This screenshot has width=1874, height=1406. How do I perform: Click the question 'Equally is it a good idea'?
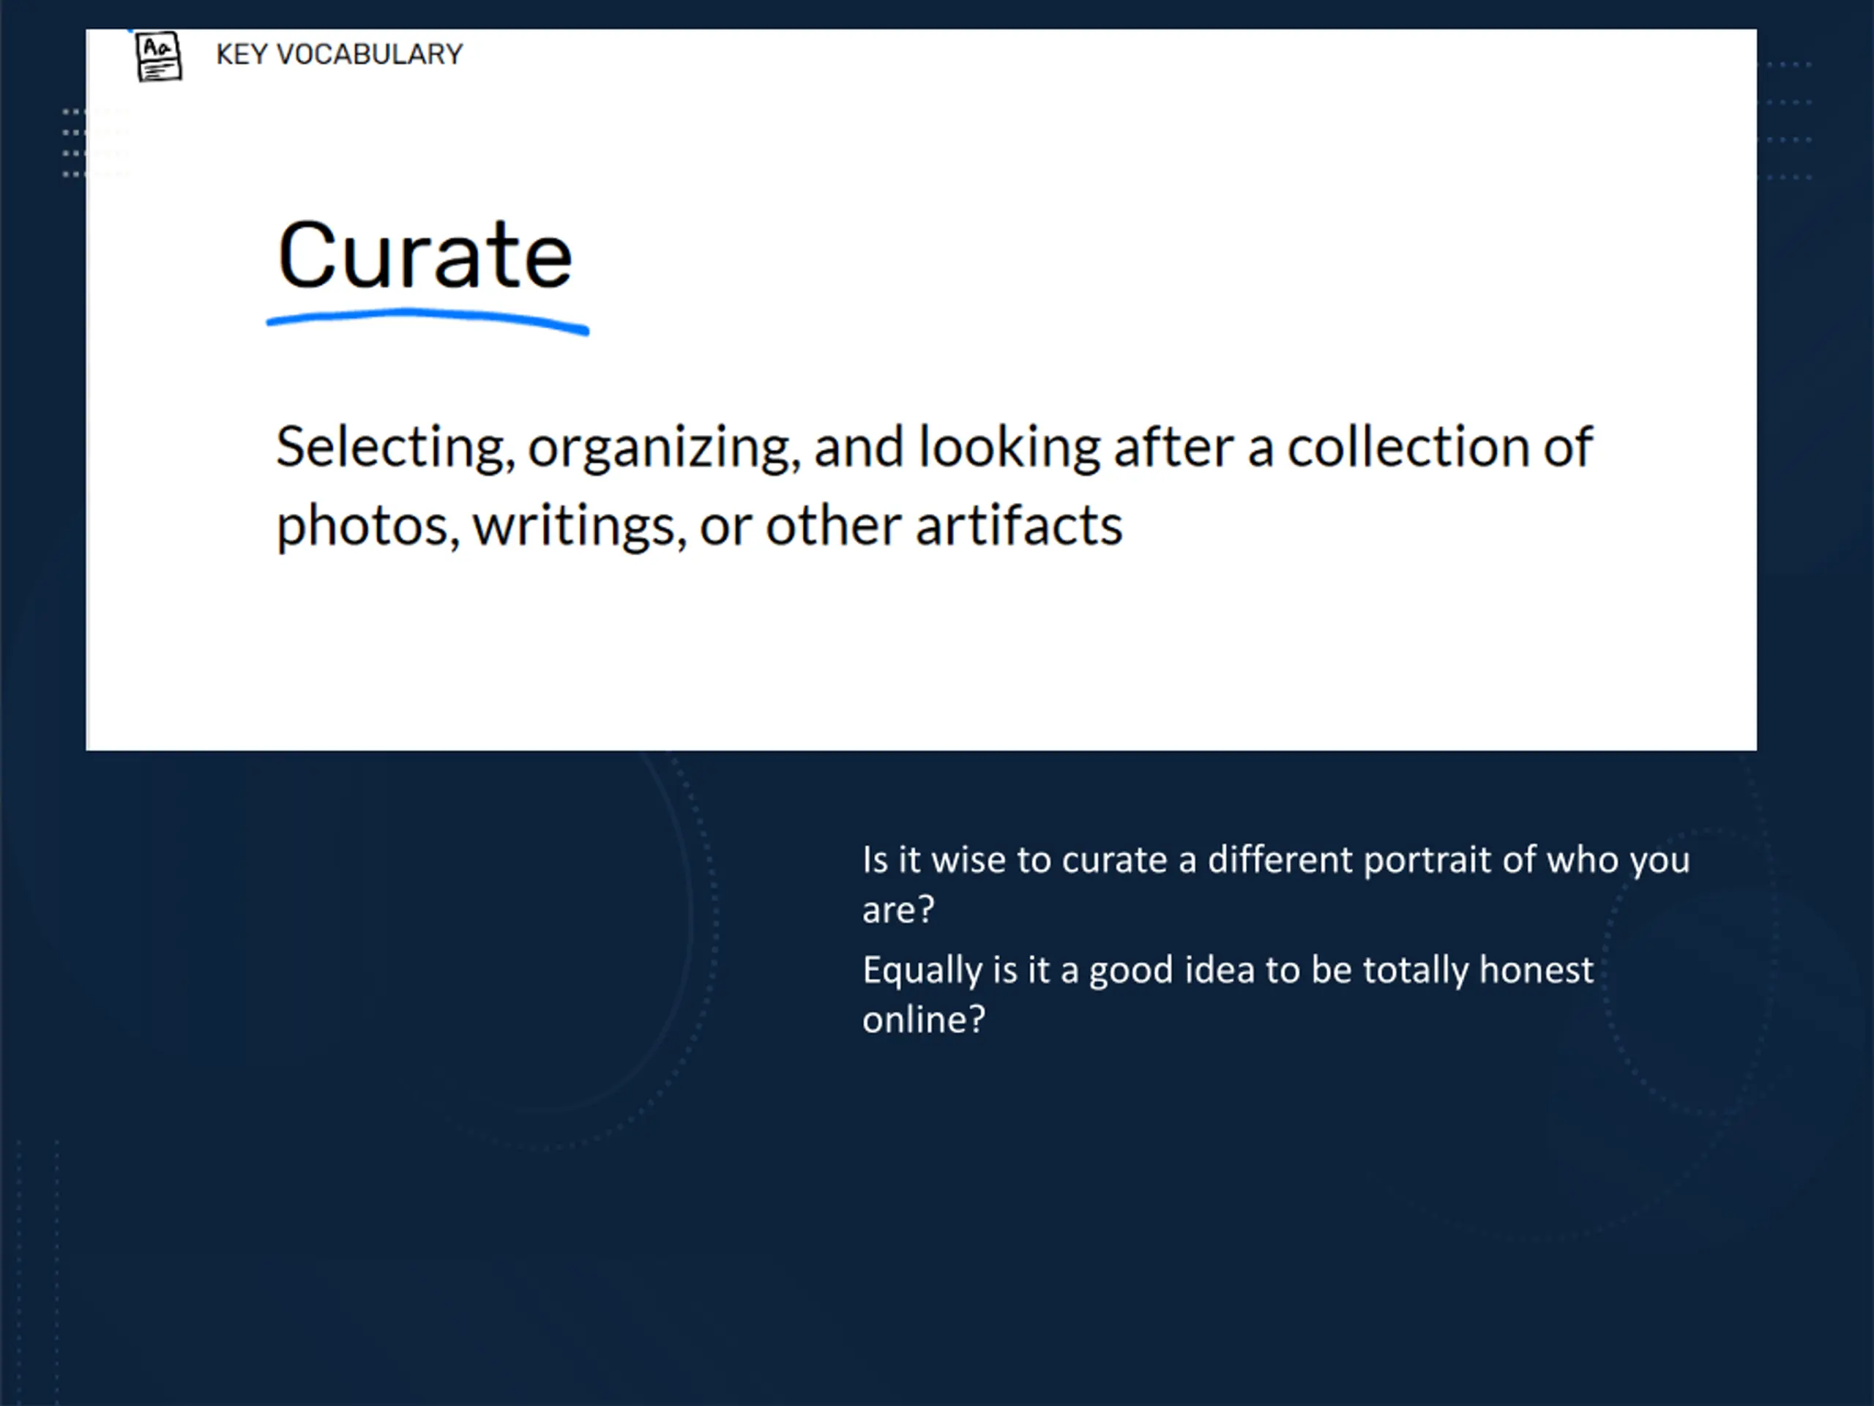click(1228, 993)
